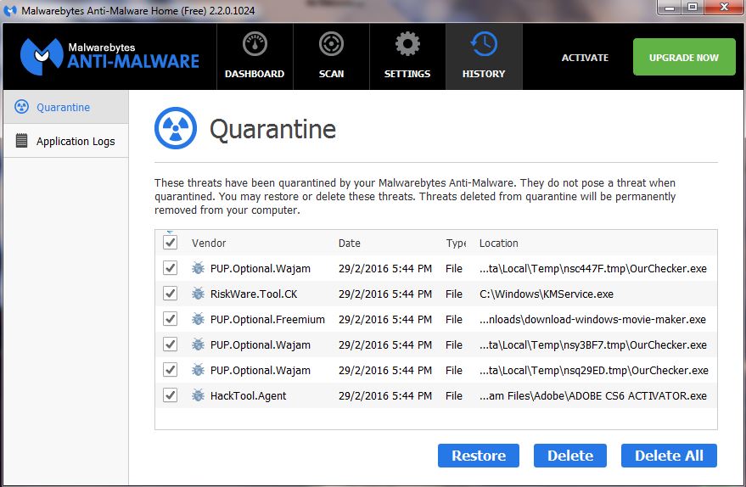Sort by the Vendor column header

pyautogui.click(x=209, y=243)
